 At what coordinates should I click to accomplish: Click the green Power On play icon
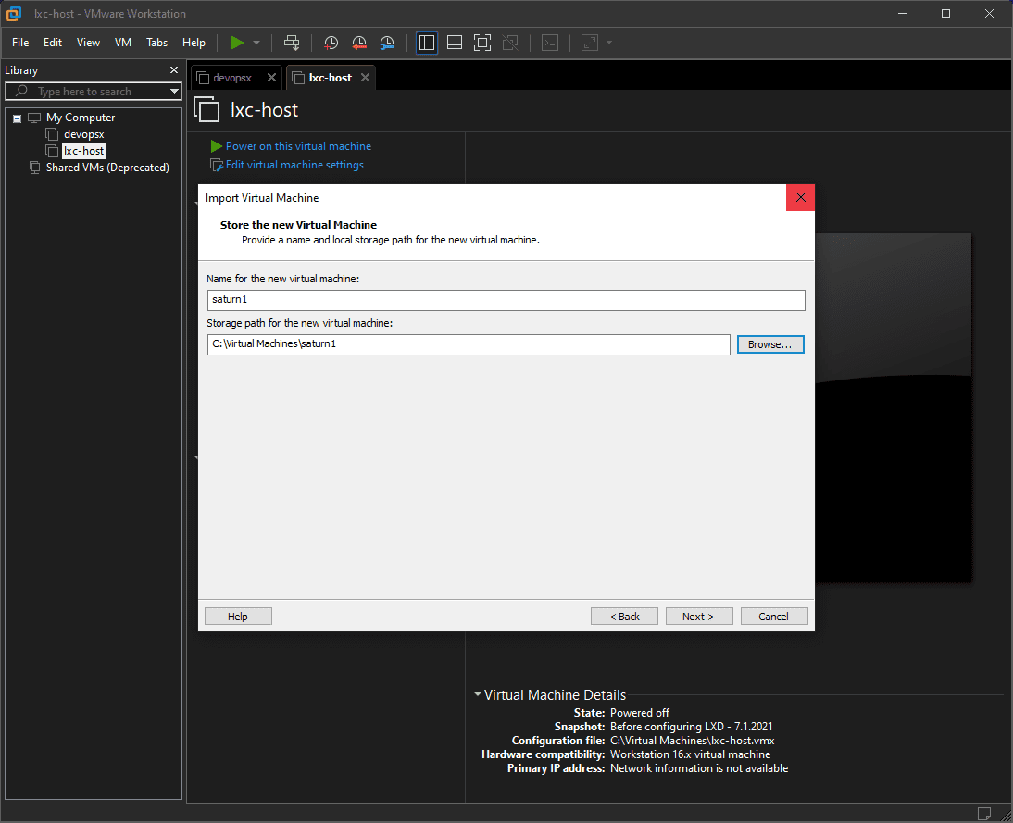[x=237, y=43]
